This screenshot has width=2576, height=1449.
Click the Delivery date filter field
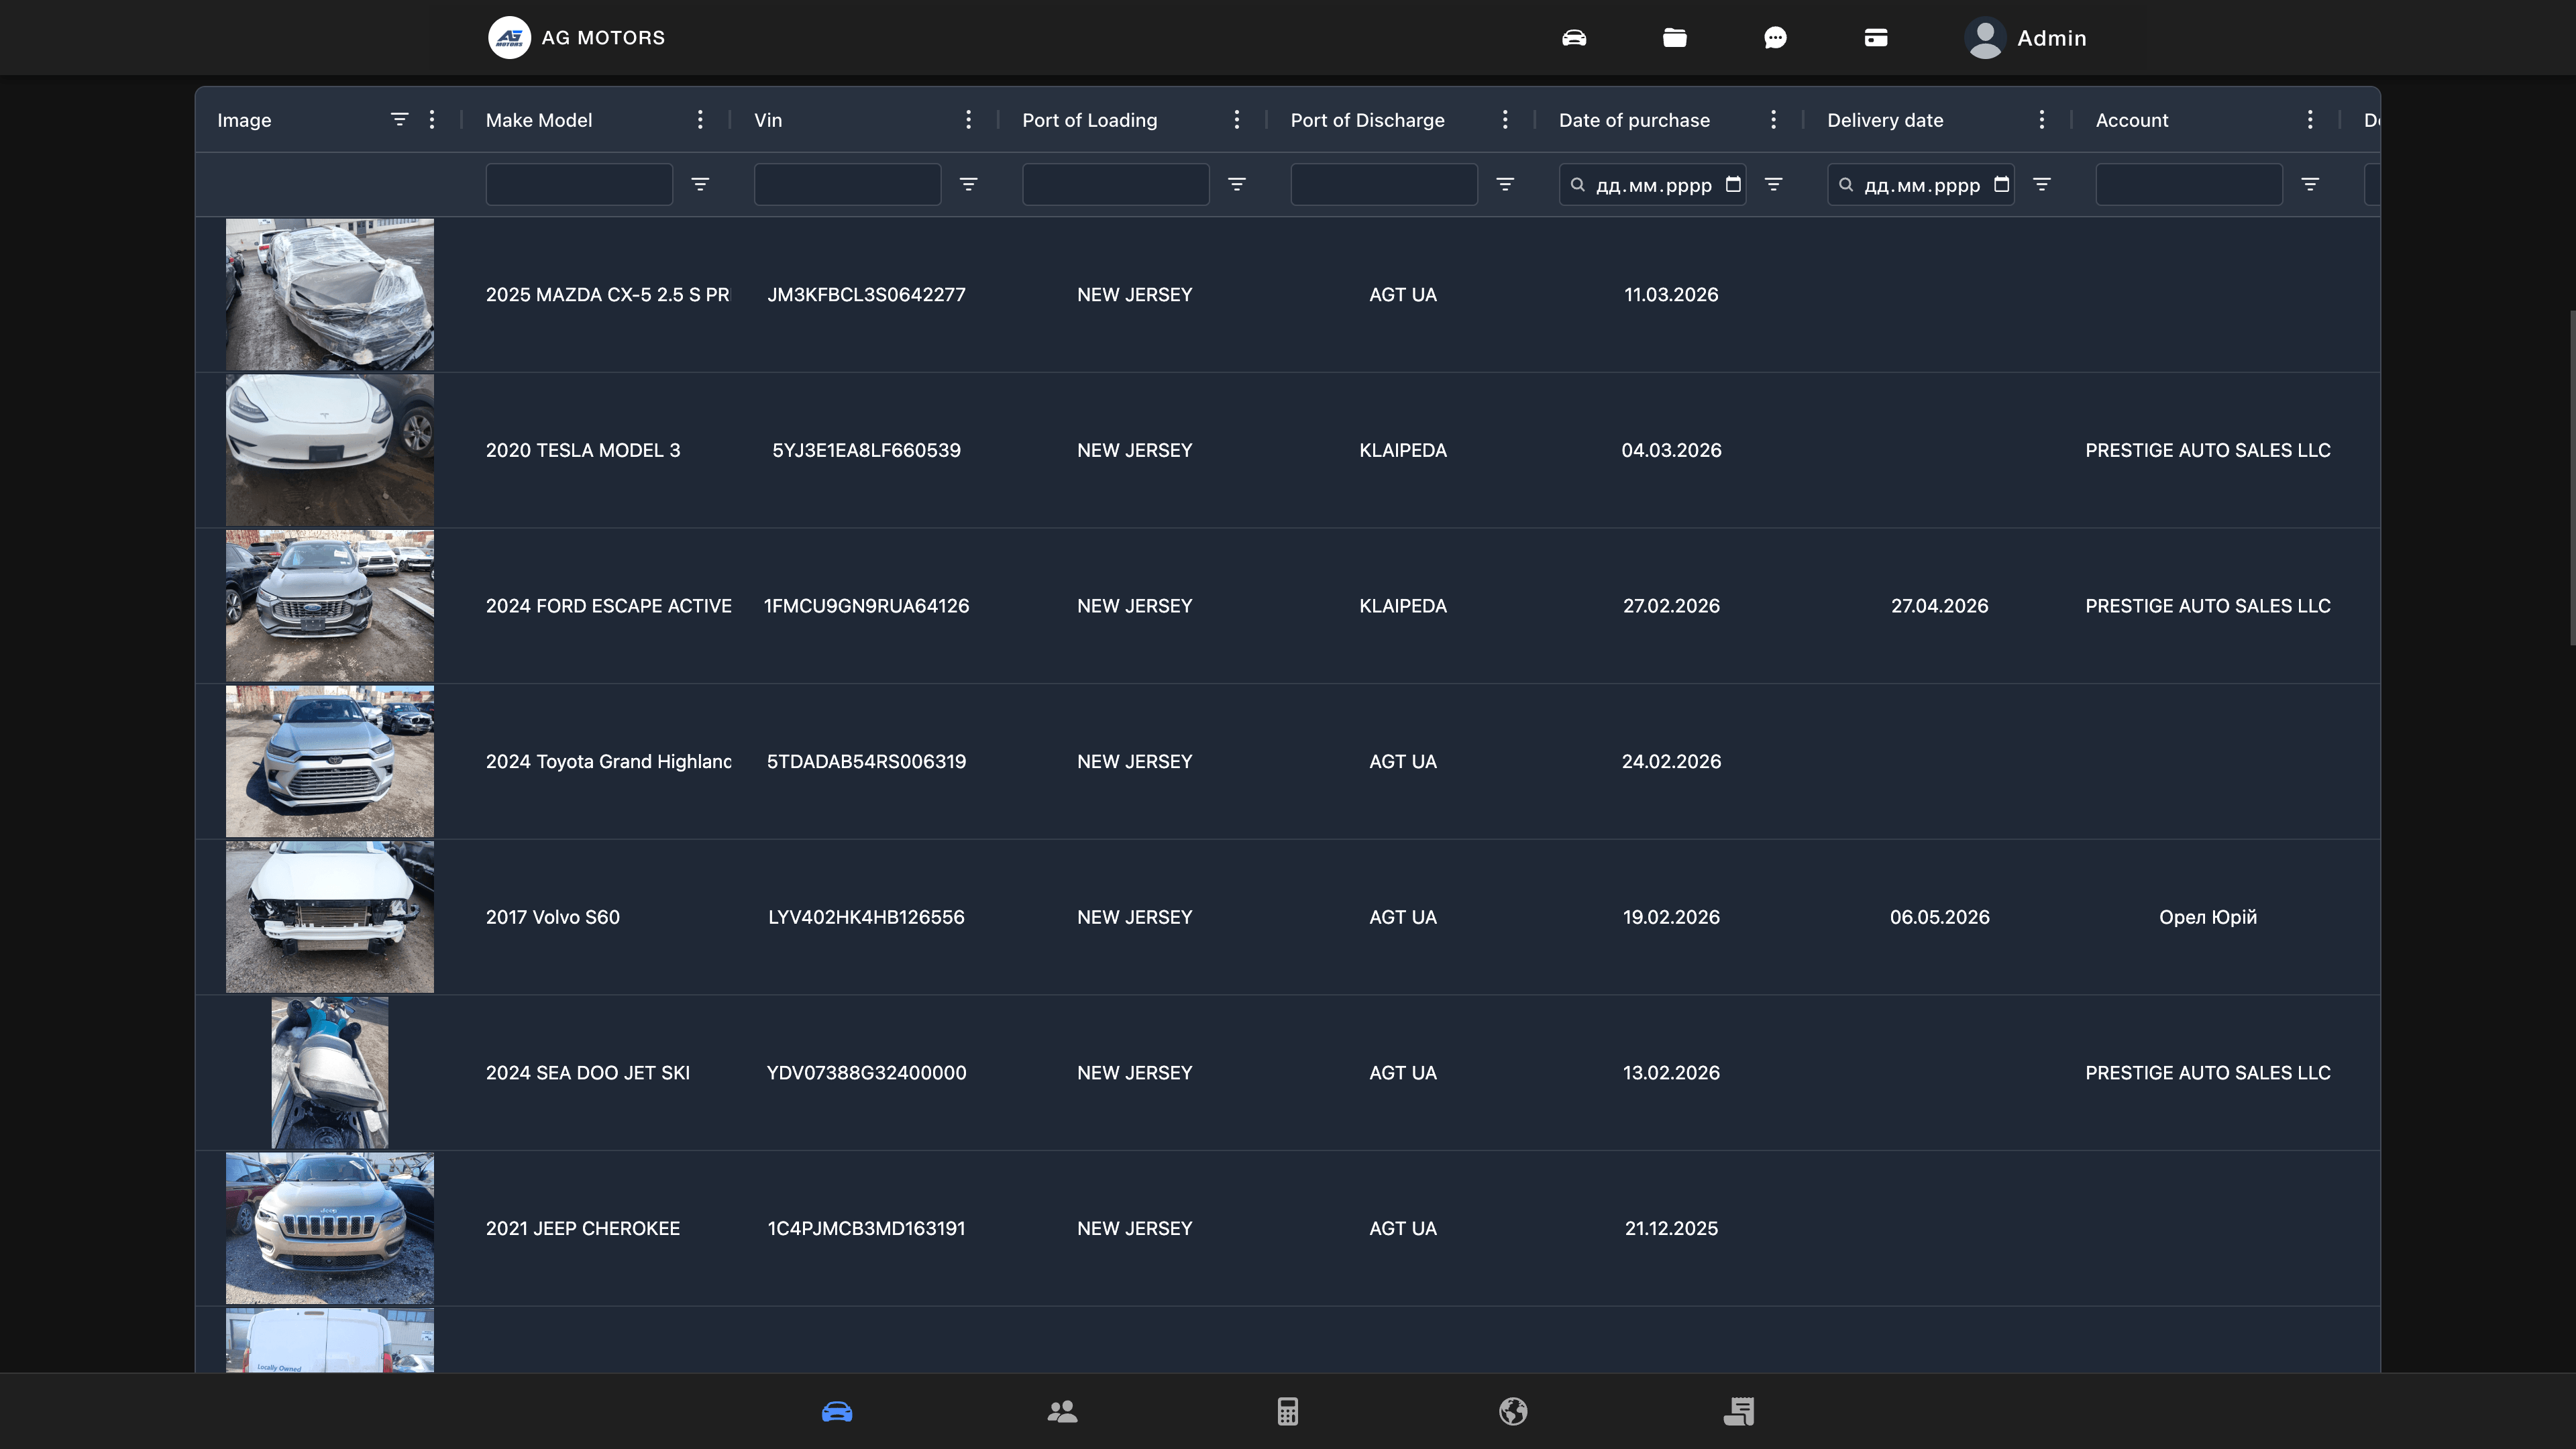coord(1921,184)
